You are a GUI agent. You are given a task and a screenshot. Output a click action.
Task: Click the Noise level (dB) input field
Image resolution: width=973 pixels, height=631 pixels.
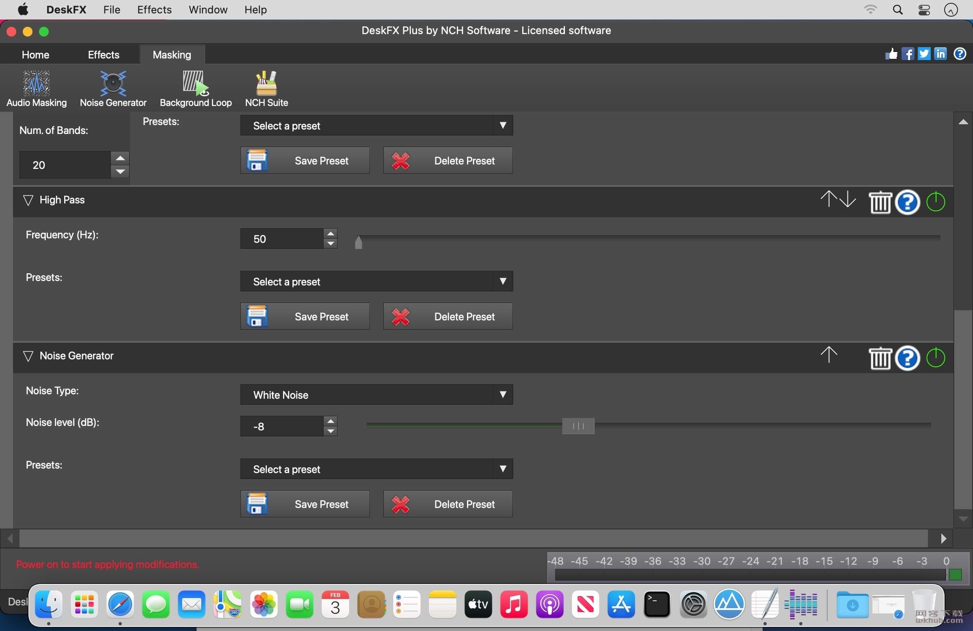click(x=282, y=426)
